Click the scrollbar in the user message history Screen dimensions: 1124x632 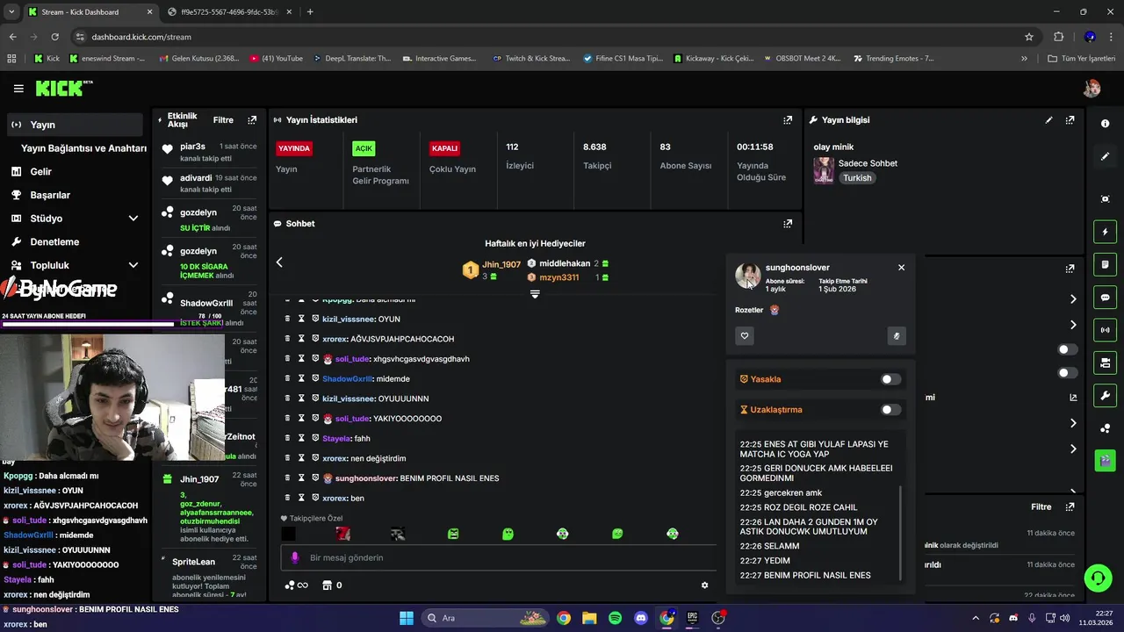[x=901, y=532]
